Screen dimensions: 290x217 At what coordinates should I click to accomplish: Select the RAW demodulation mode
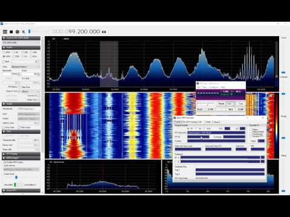(33, 57)
